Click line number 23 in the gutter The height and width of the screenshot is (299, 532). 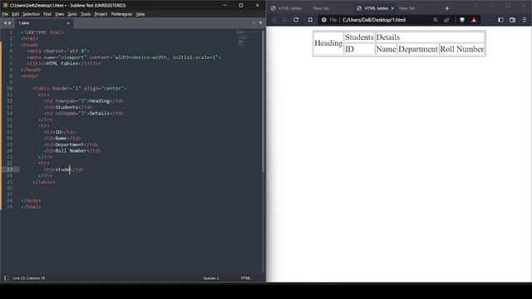point(9,169)
